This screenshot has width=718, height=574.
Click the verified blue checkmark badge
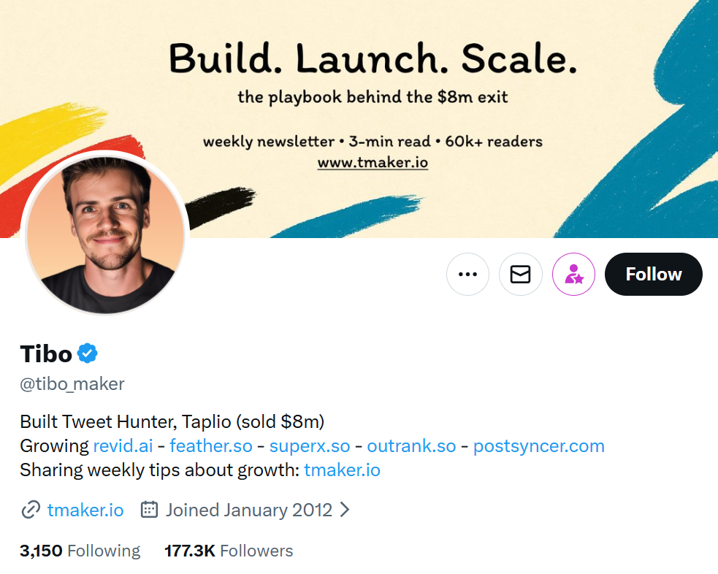point(86,353)
